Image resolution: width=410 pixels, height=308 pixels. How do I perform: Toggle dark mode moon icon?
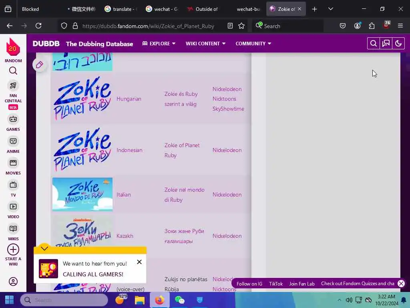click(398, 43)
